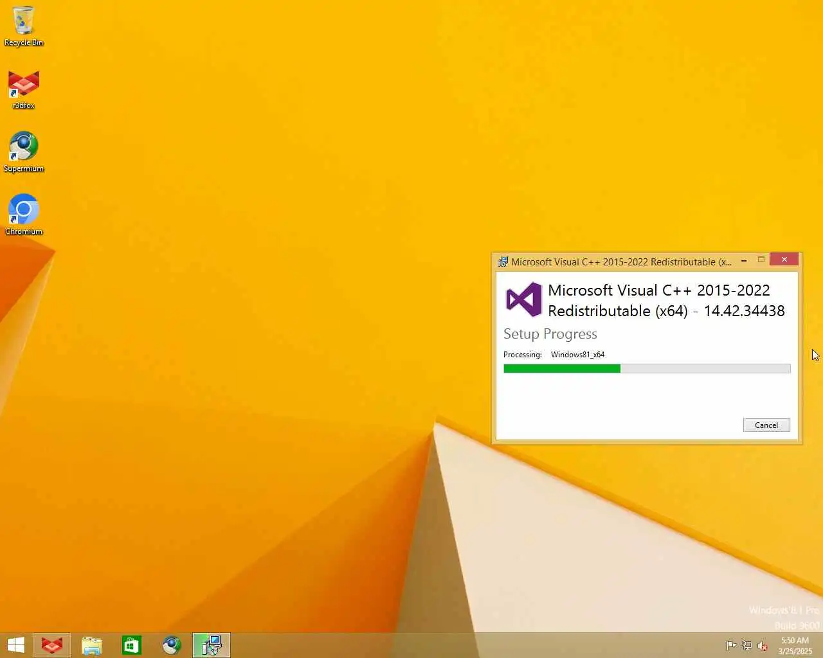Click the 'Setup Progress' heading text
The image size is (823, 658).
point(550,334)
